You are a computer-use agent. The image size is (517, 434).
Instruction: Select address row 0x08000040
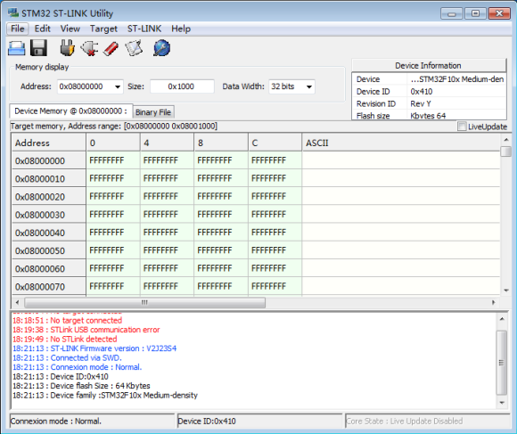[x=49, y=233]
